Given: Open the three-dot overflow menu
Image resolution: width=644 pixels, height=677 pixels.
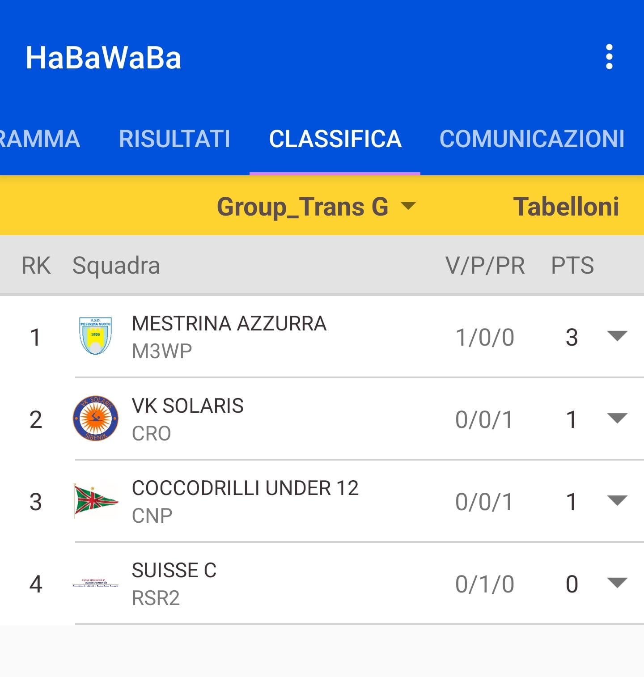Looking at the screenshot, I should click(x=609, y=57).
